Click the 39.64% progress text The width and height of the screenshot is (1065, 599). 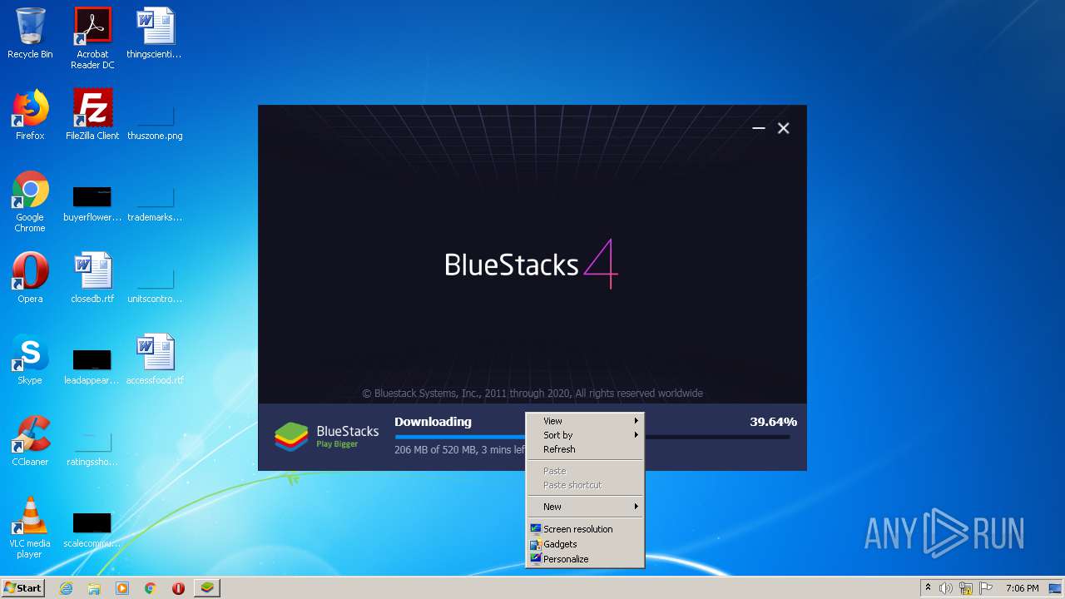(x=773, y=422)
